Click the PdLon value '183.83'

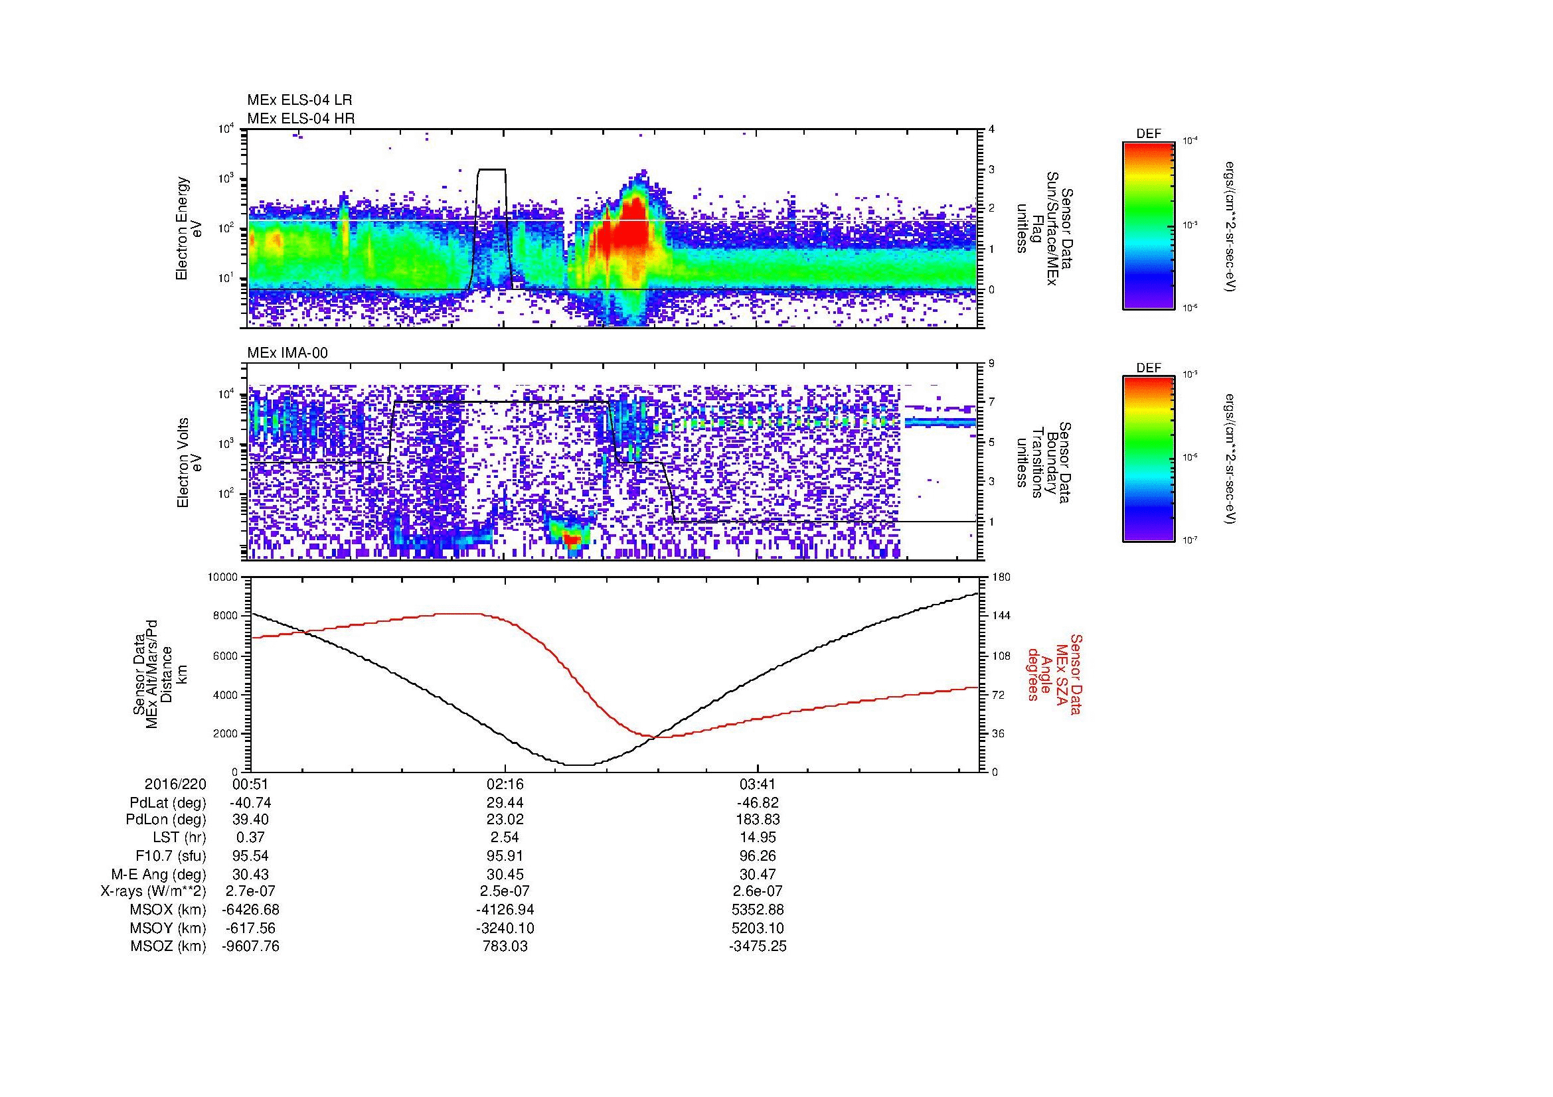(758, 820)
